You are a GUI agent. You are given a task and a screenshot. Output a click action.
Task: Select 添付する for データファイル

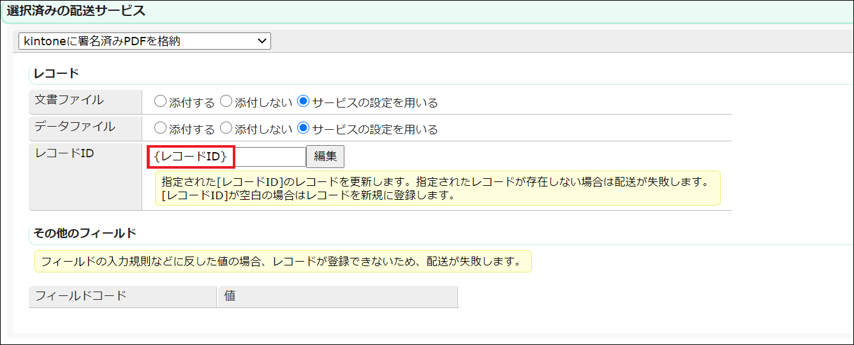coord(160,129)
